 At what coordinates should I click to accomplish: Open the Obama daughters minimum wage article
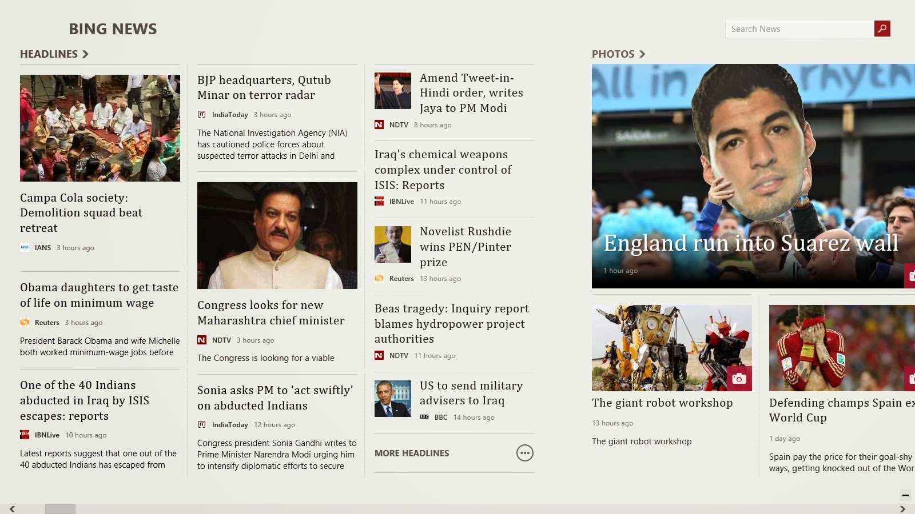99,295
